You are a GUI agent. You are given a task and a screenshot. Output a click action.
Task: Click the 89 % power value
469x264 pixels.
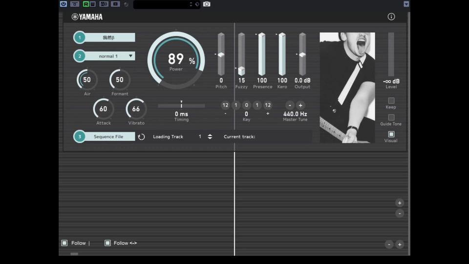click(181, 59)
